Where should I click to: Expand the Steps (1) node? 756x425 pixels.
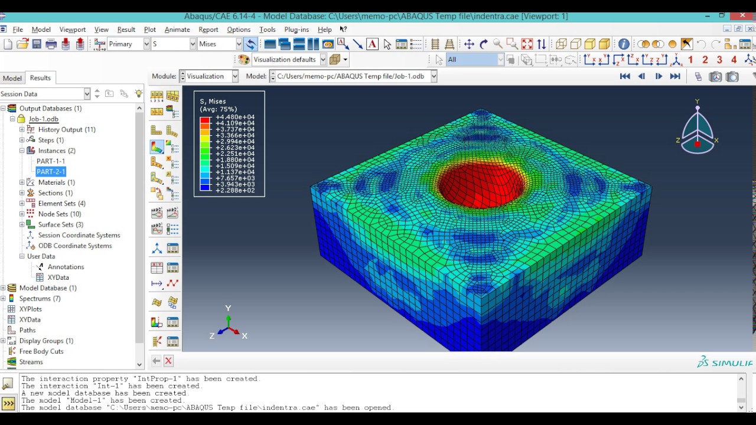click(x=22, y=140)
